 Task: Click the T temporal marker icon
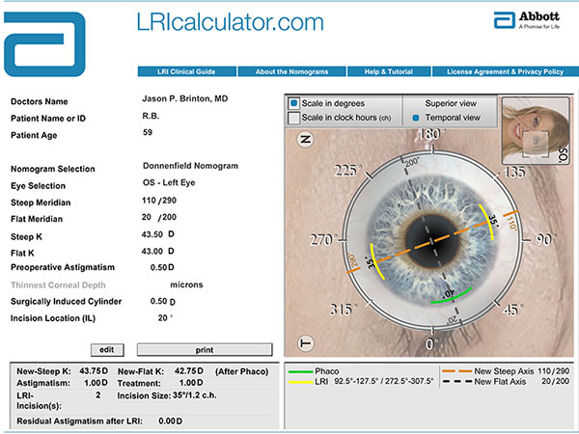[x=306, y=342]
